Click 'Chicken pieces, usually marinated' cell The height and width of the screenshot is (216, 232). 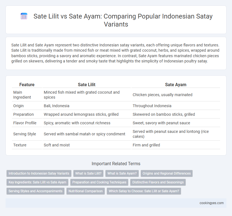pyautogui.click(x=176, y=95)
